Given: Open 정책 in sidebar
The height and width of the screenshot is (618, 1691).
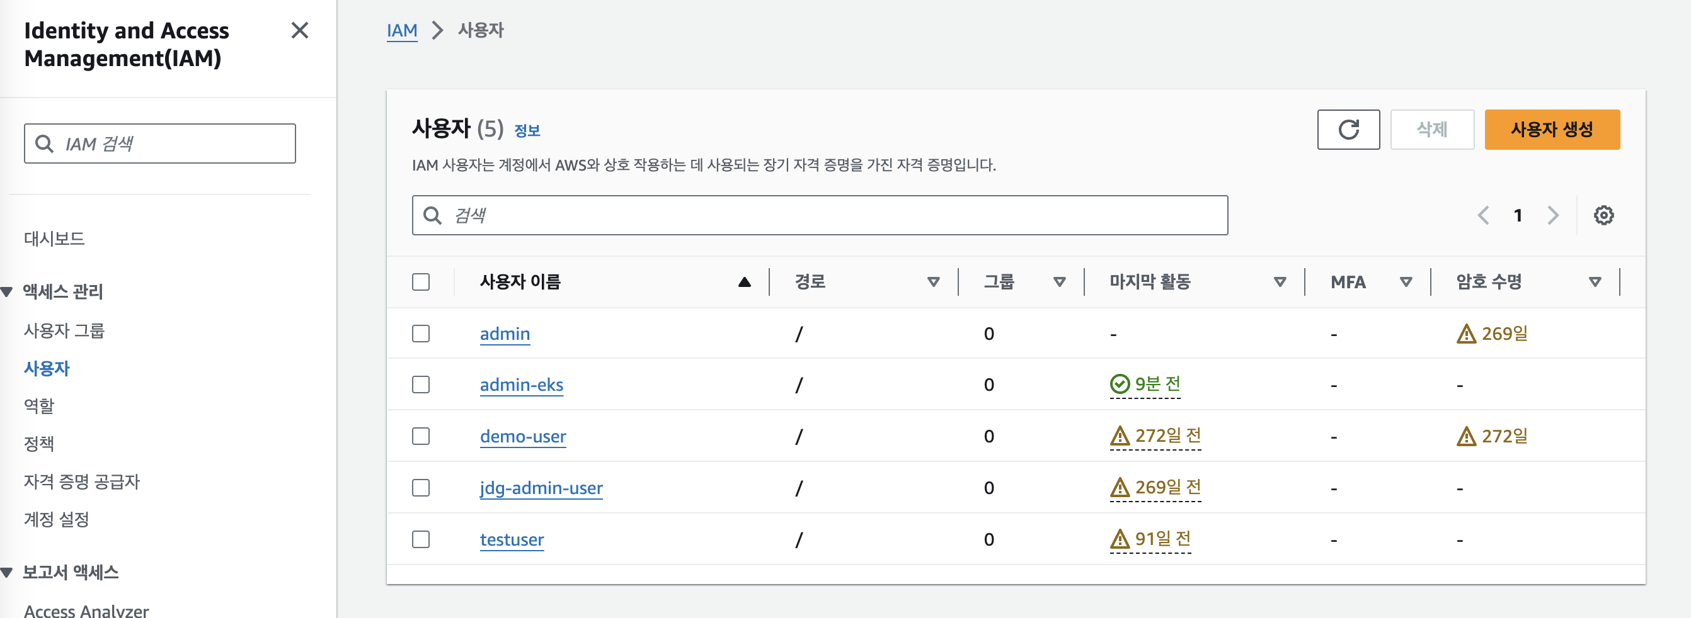Looking at the screenshot, I should coord(40,444).
